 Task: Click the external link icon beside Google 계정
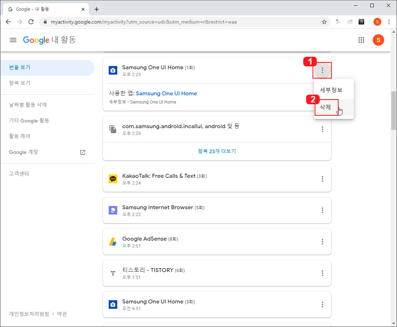(83, 152)
